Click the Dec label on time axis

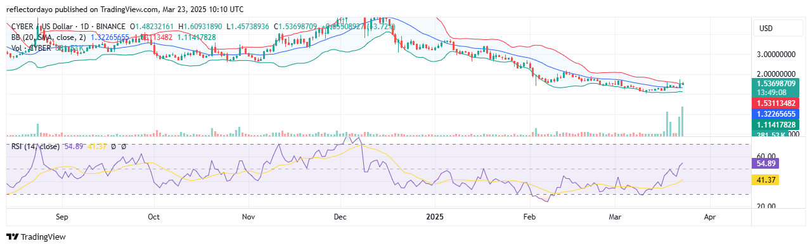[340, 216]
